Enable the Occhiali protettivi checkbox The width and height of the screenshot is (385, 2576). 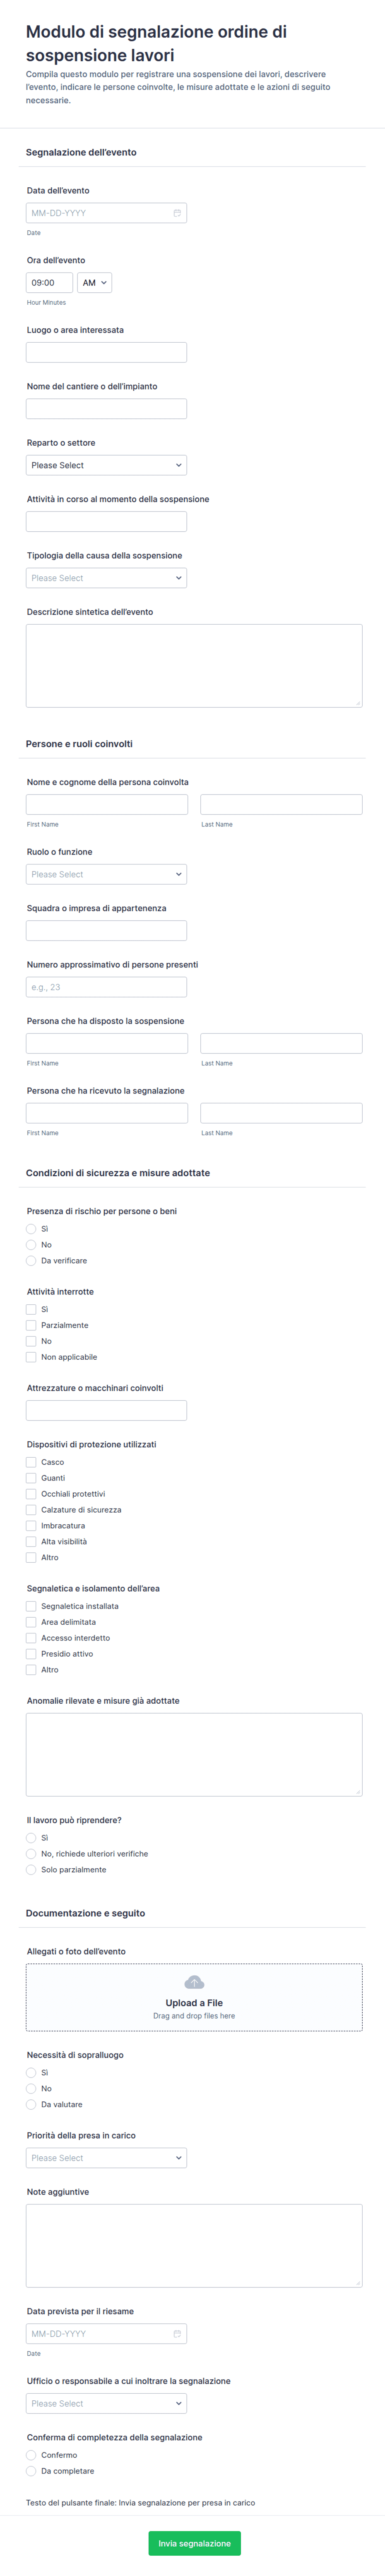point(31,1494)
